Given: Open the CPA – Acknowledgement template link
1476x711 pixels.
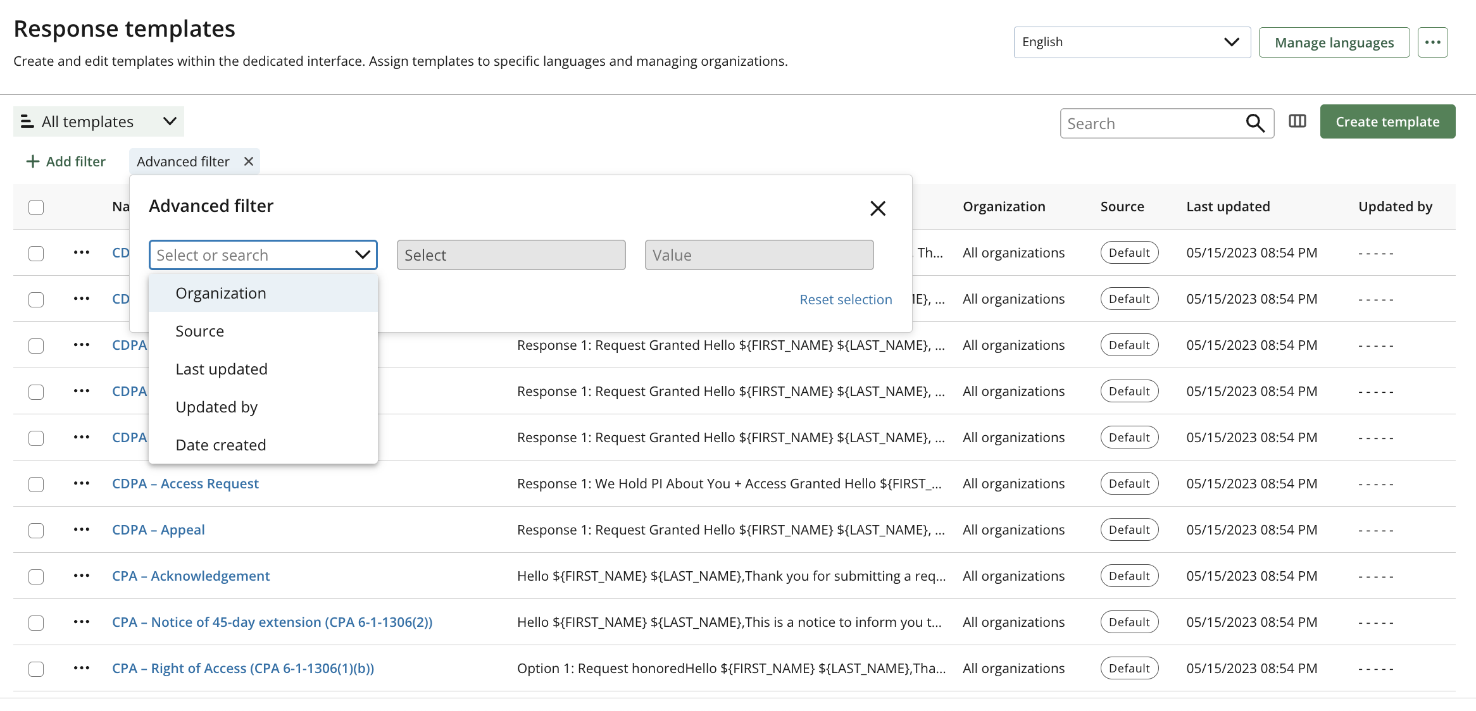Looking at the screenshot, I should click(x=191, y=576).
